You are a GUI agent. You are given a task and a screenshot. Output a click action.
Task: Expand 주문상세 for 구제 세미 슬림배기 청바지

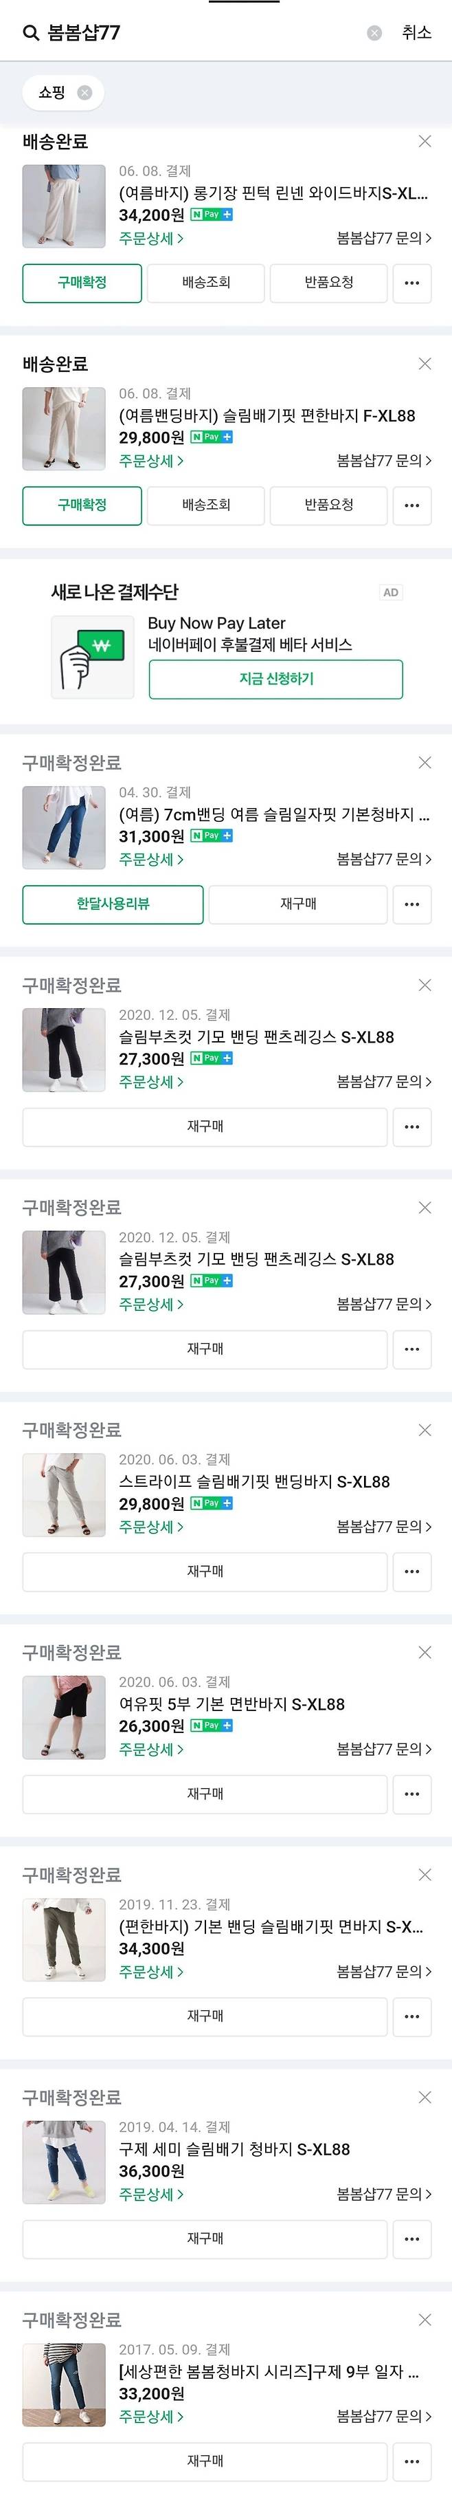tap(150, 2194)
